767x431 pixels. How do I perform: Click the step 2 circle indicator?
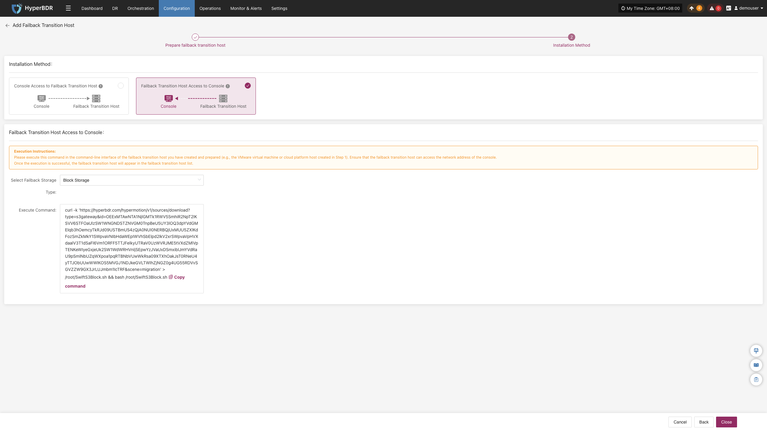pos(572,37)
